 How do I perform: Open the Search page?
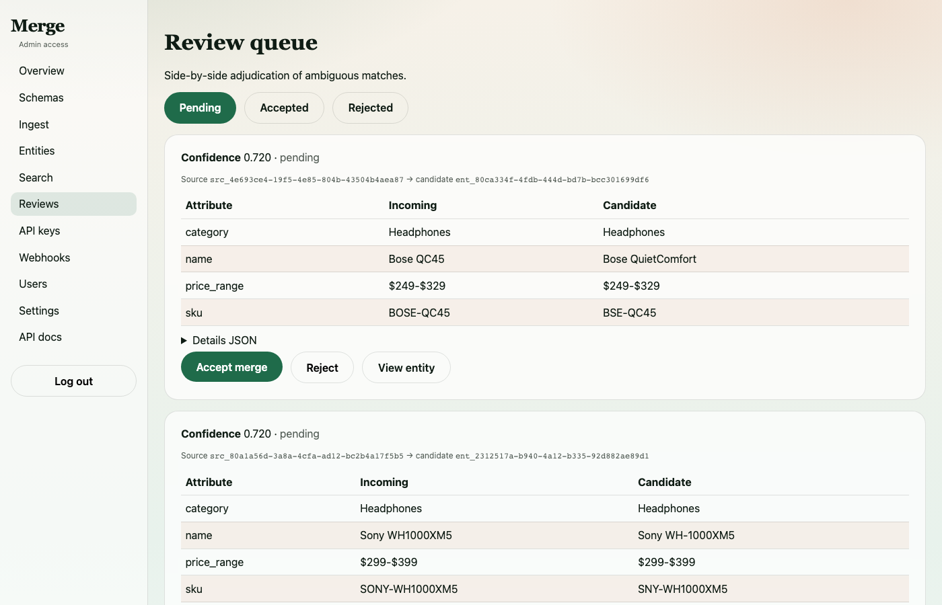pos(73,177)
